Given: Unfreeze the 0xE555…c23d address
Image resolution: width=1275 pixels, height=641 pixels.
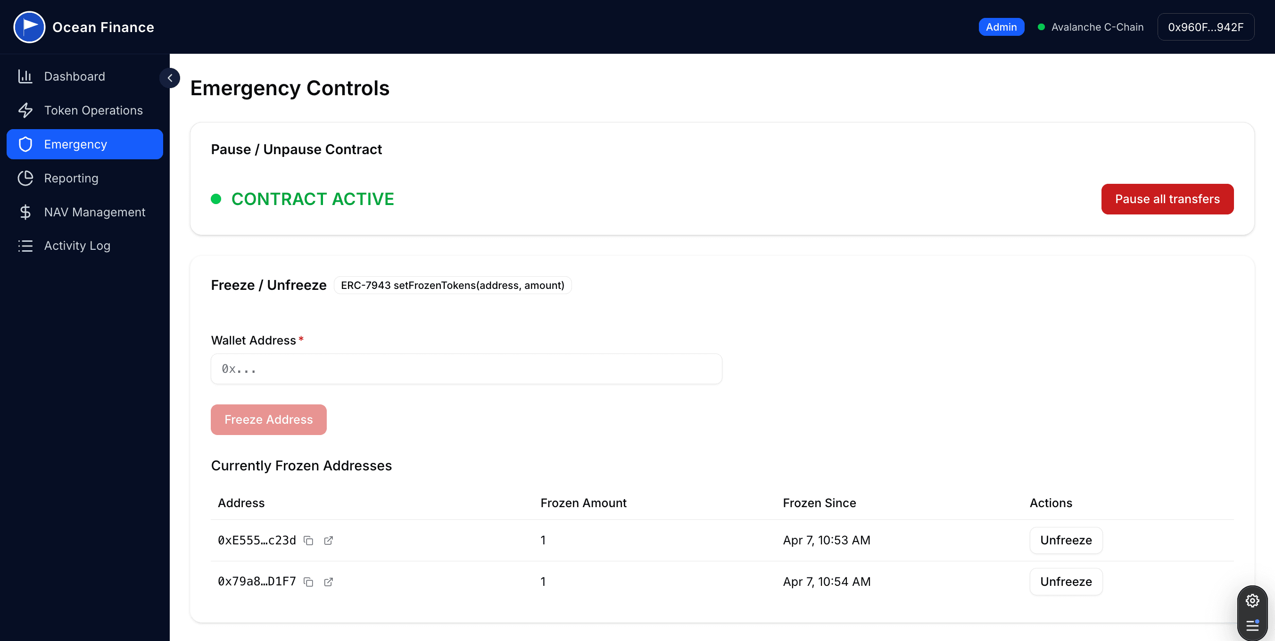Looking at the screenshot, I should coord(1066,540).
